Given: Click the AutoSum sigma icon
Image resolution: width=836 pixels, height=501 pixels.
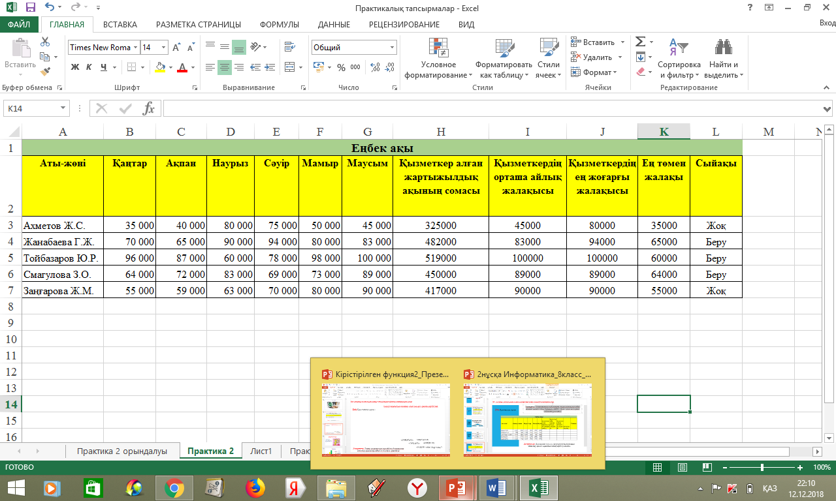Looking at the screenshot, I should click(x=641, y=42).
